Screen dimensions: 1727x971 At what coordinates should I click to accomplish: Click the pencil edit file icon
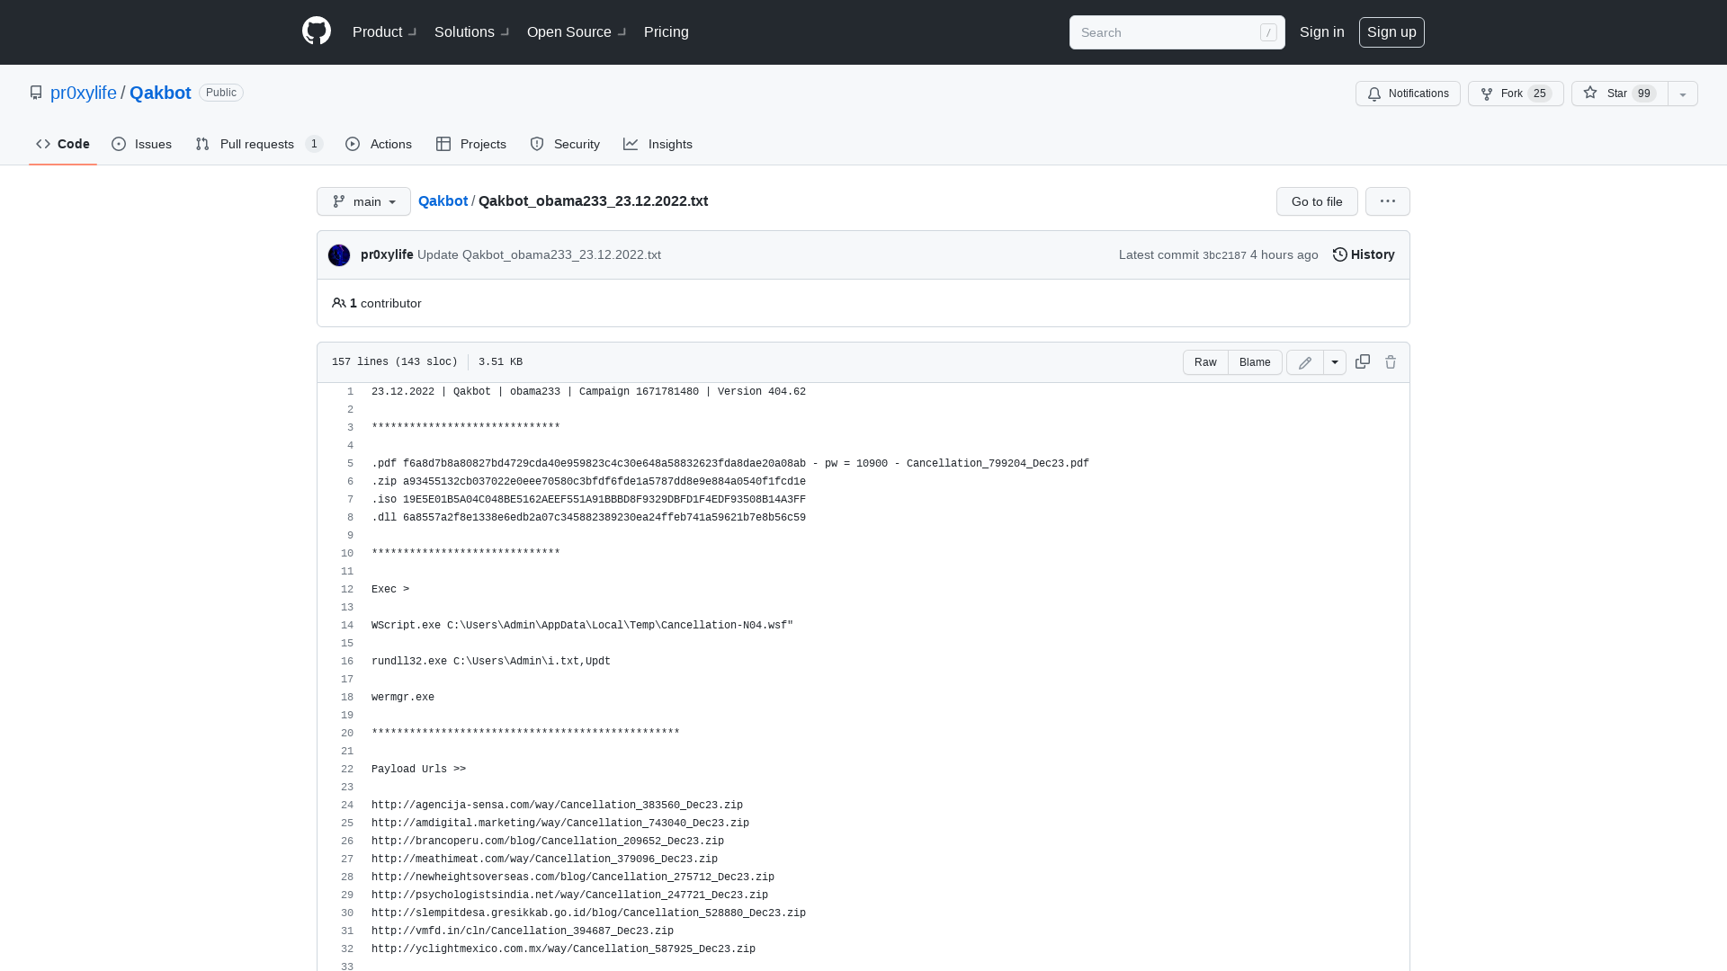coord(1305,362)
